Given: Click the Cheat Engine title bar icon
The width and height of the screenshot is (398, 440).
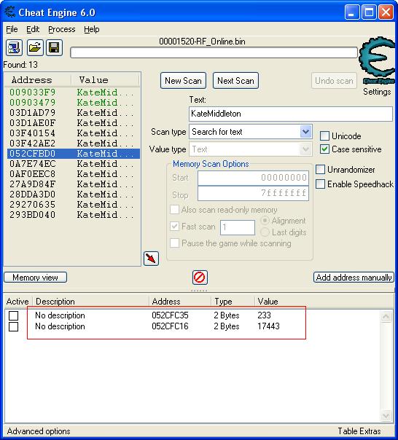Looking at the screenshot, I should 10,12.
